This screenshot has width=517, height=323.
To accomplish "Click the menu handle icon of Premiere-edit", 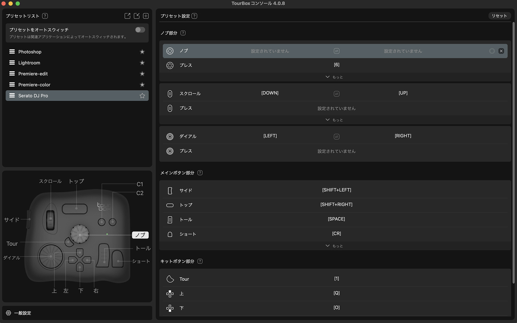I will click(x=12, y=73).
